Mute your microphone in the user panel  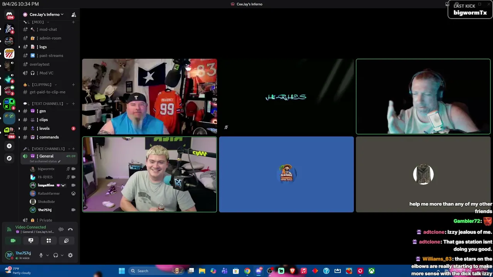[41, 255]
